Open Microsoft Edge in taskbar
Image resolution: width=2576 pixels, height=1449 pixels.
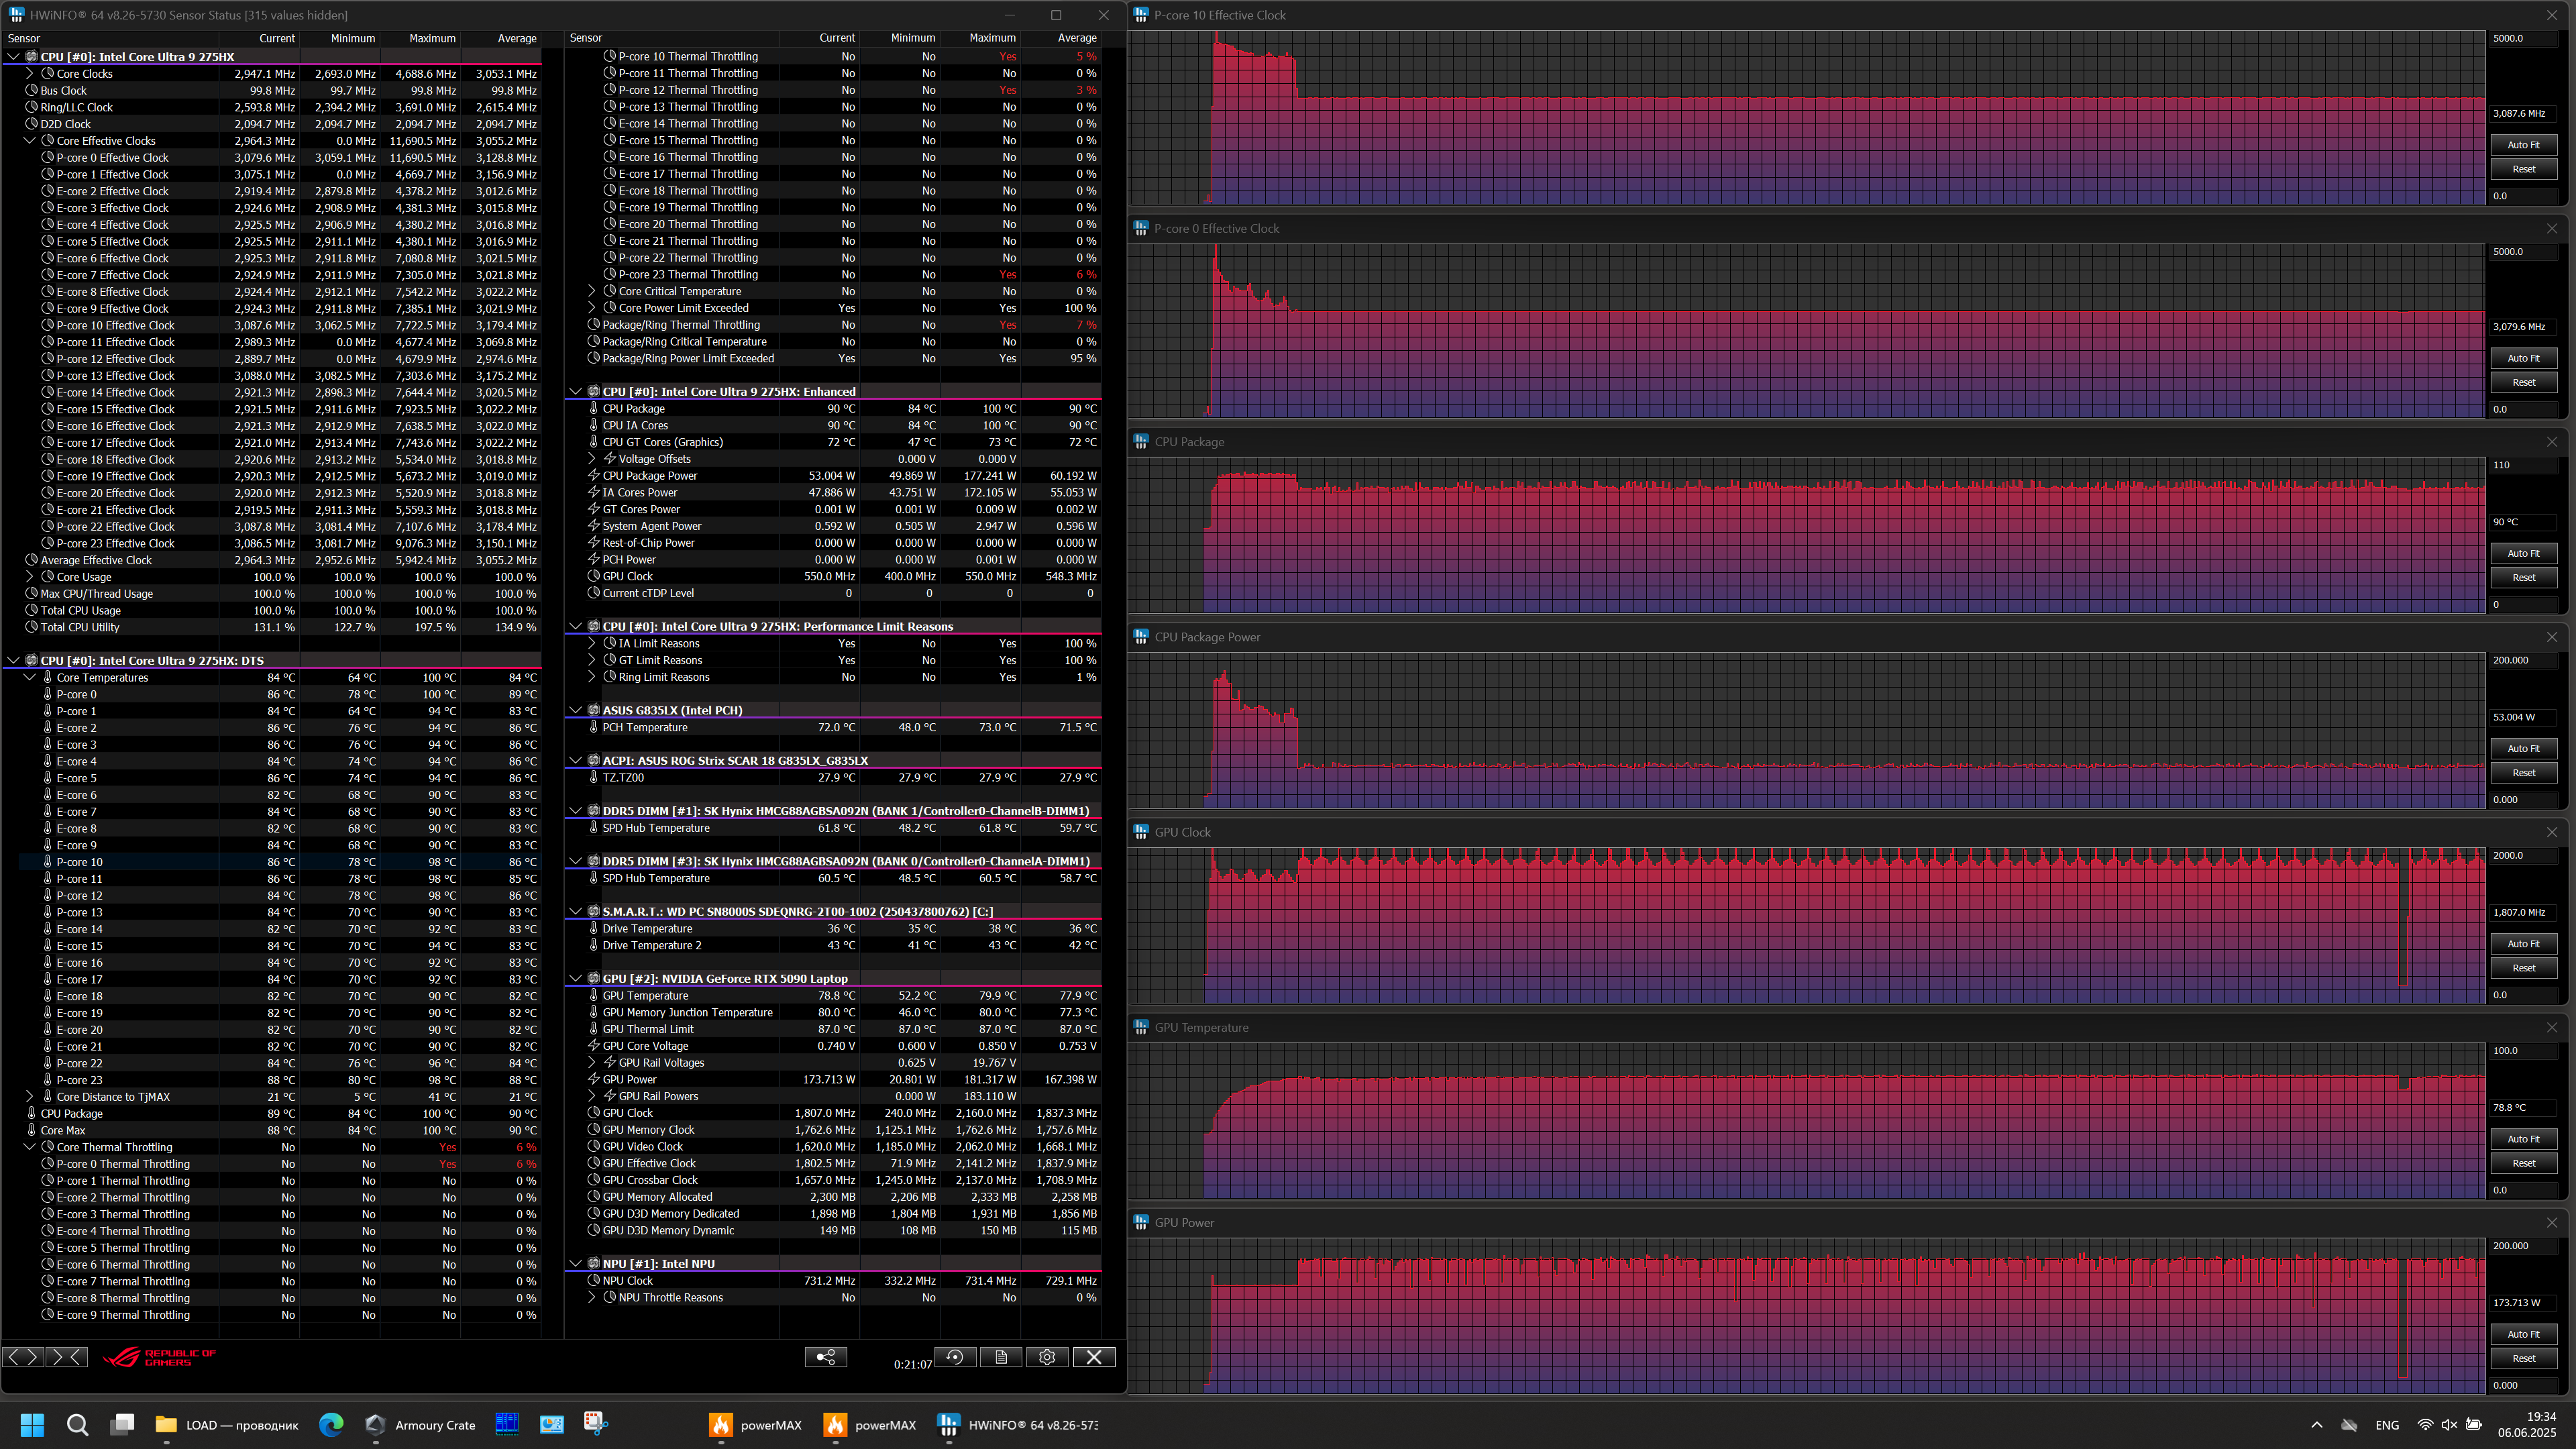(331, 1424)
